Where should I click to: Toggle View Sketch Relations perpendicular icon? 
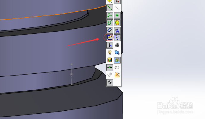point(110,45)
